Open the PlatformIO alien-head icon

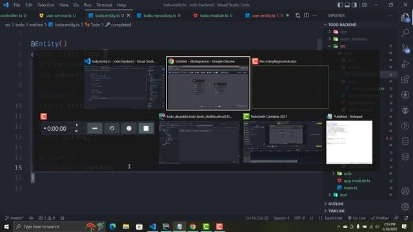[405, 110]
